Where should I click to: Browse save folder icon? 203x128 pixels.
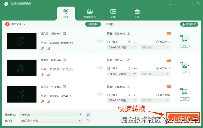[88, 121]
